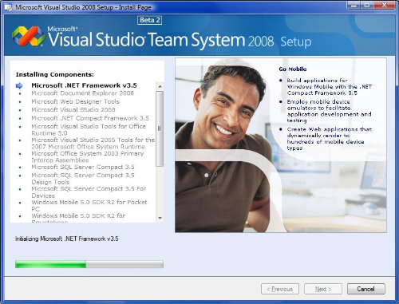
Task: Select Windows Mobile 5.0 SDK R2 for Pocket PC
Action: [89, 206]
